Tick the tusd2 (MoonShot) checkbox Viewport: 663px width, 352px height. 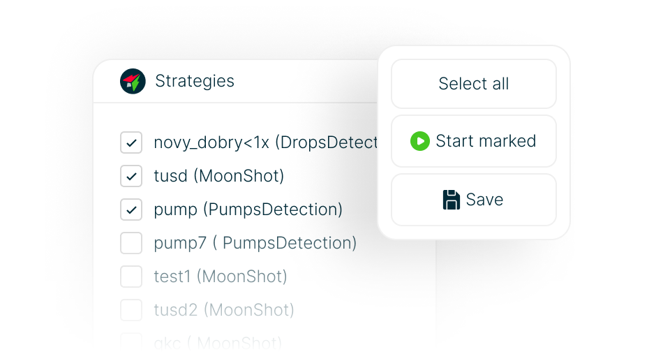coord(131,310)
